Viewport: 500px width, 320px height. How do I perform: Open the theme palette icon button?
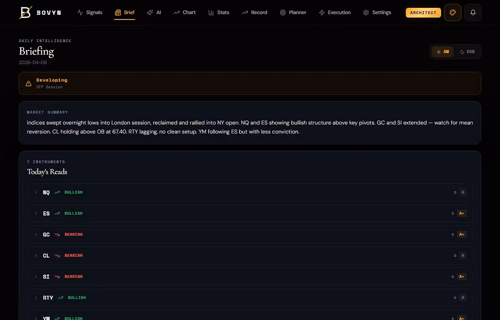tap(452, 12)
